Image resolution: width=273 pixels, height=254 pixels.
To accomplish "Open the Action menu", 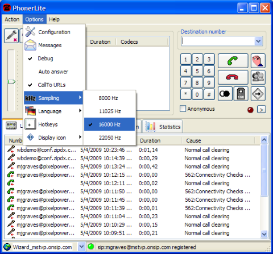I will coord(12,19).
